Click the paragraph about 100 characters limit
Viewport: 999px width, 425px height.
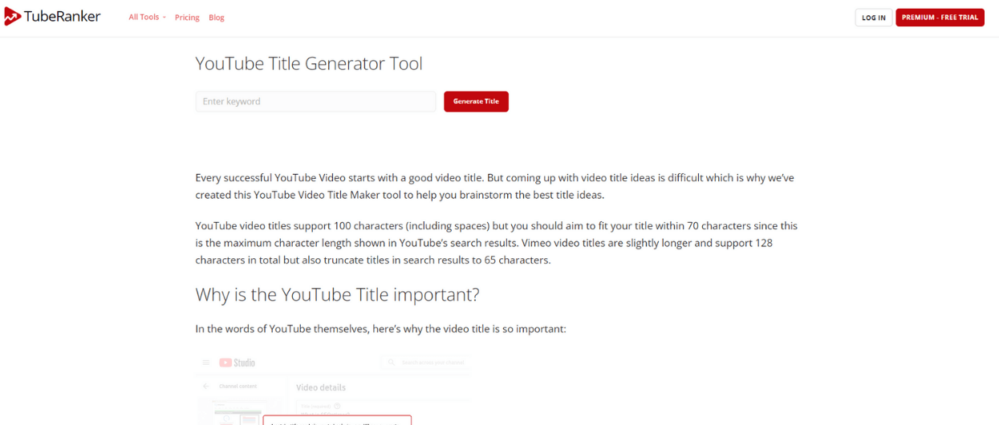coord(496,243)
